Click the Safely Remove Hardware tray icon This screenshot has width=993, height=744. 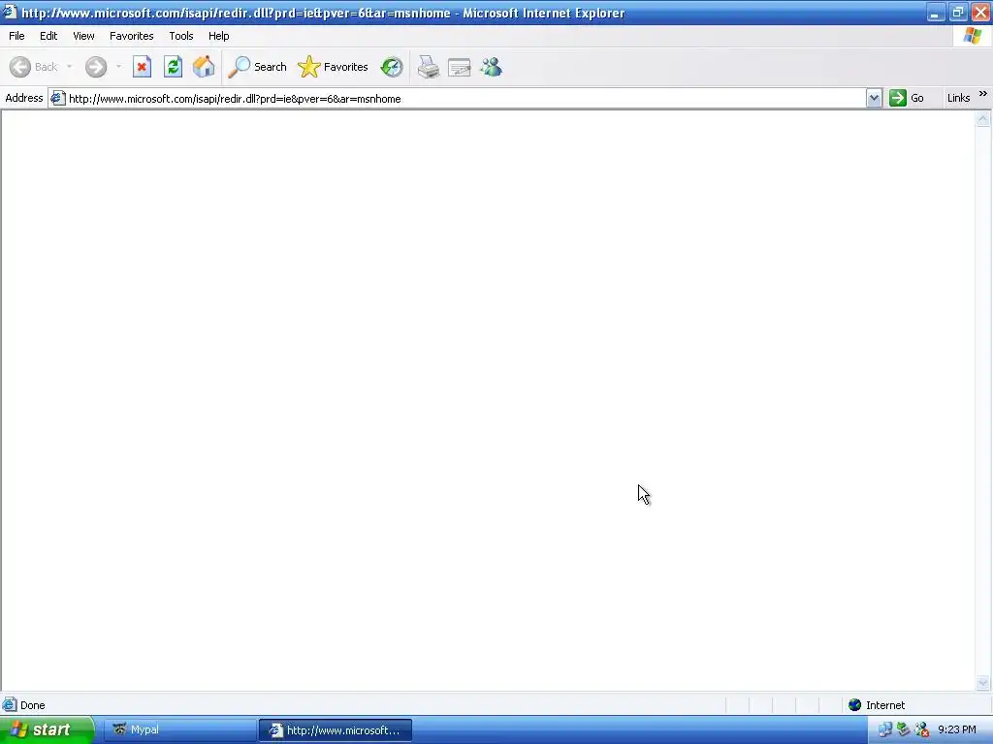click(x=903, y=730)
